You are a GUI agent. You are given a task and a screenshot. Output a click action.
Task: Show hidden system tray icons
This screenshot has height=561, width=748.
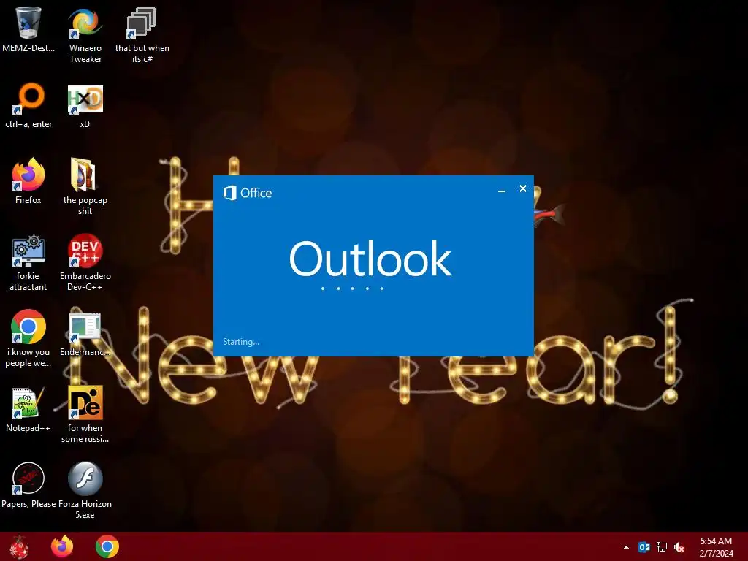click(x=626, y=547)
